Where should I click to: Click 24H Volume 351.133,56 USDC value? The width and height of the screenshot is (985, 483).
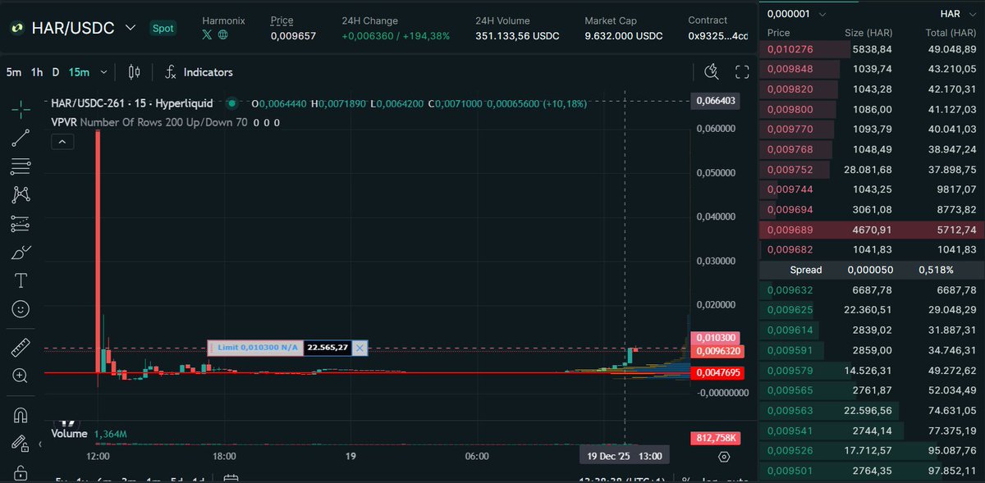click(x=519, y=36)
